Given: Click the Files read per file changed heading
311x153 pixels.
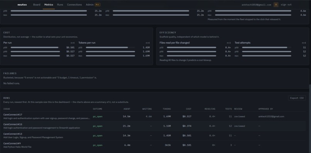Looking at the screenshot, I should (x=174, y=43).
